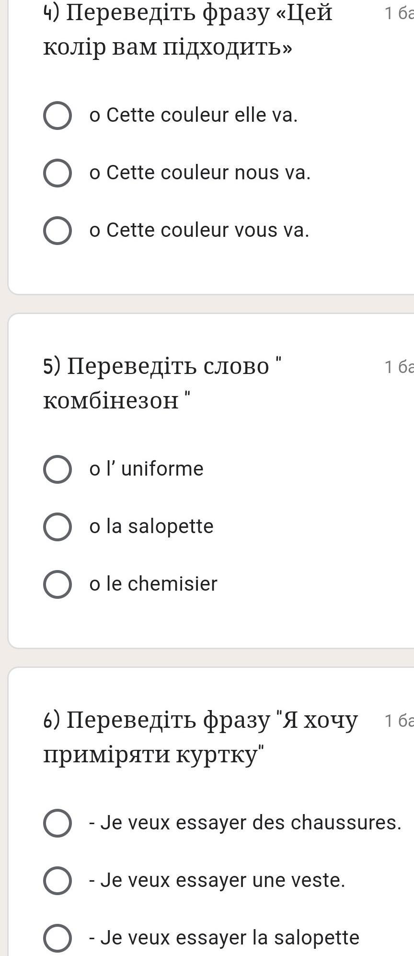Choose the radio circle for 'le chemisier'
This screenshot has width=414, height=956.
pyautogui.click(x=57, y=584)
